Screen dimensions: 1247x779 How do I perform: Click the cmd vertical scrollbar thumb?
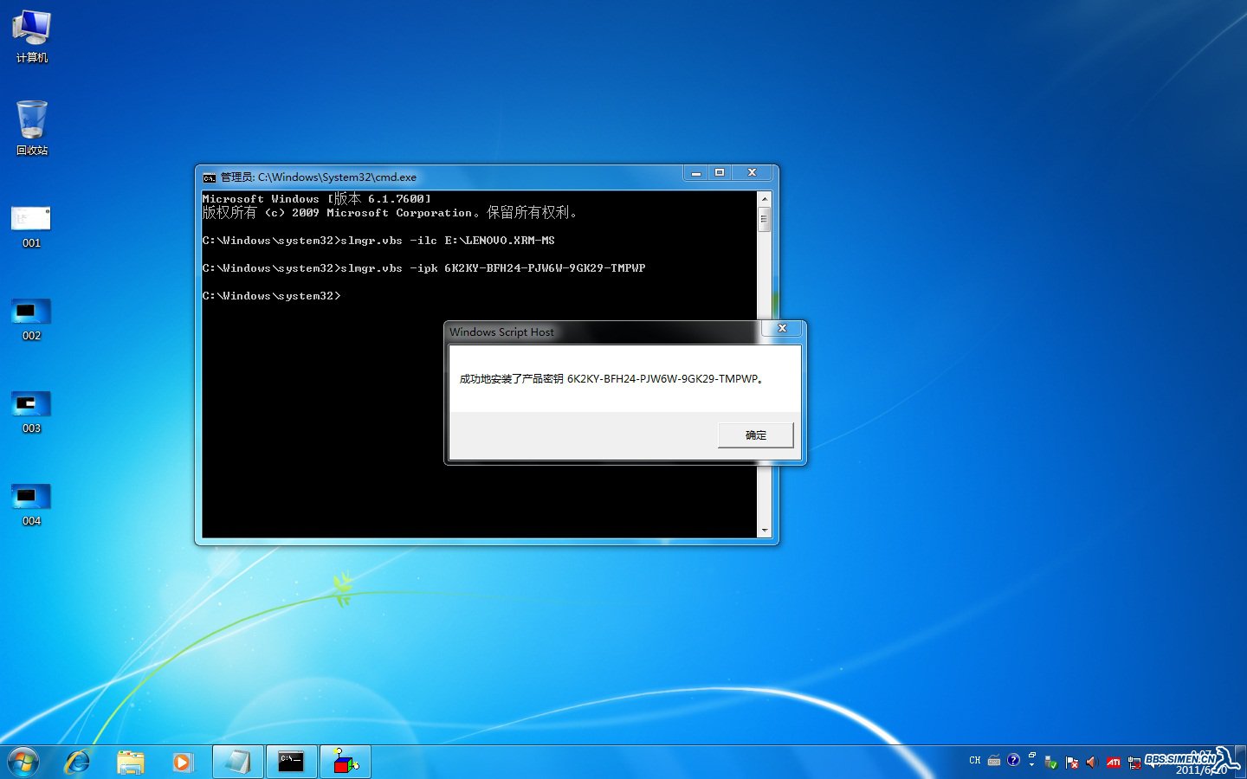(764, 219)
